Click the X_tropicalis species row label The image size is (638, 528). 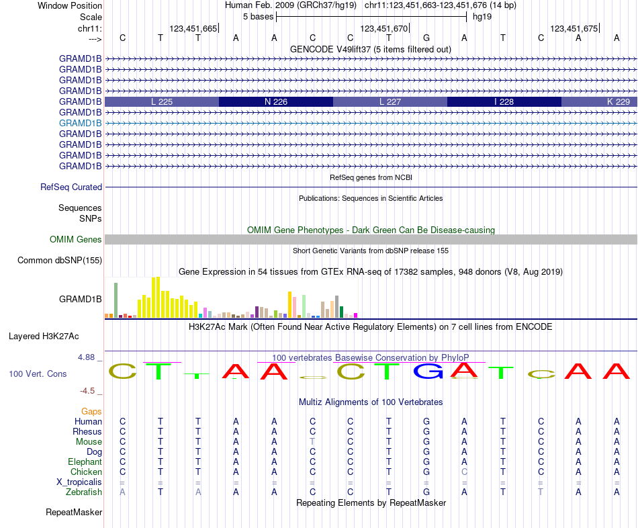(79, 482)
